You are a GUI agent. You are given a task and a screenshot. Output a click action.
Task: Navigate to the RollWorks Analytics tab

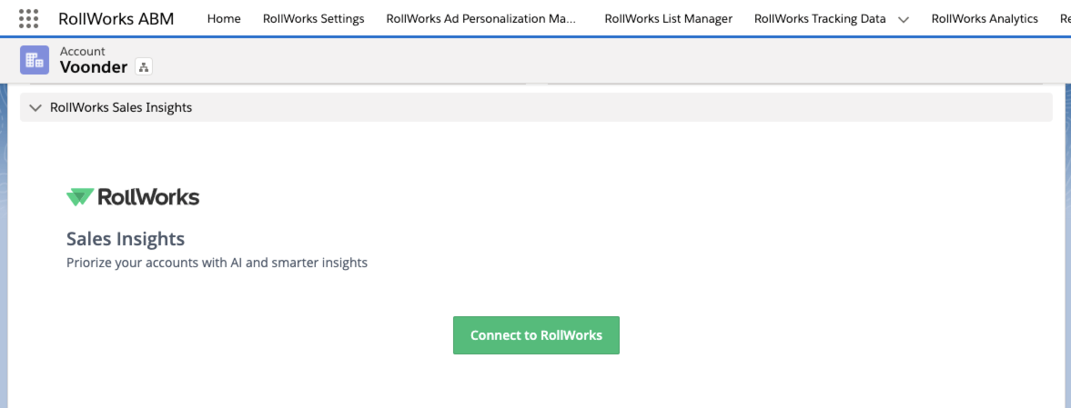coord(985,19)
